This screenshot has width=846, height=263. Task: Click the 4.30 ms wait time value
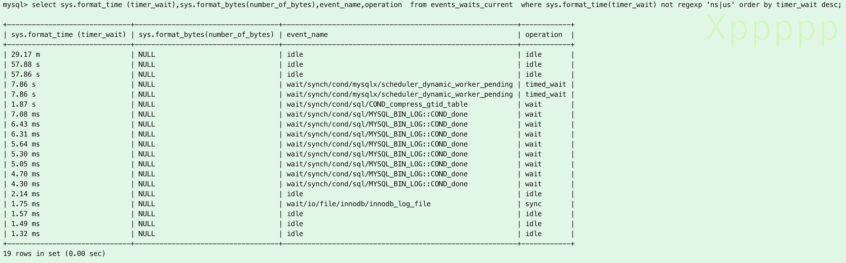coord(25,184)
